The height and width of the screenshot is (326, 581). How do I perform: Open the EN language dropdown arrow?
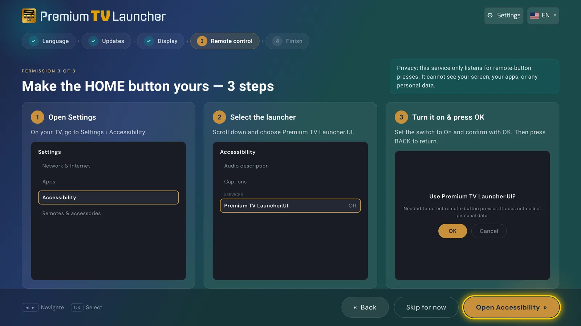(x=555, y=15)
